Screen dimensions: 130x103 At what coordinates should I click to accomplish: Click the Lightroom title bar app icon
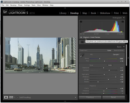pyautogui.click(x=2, y=2)
